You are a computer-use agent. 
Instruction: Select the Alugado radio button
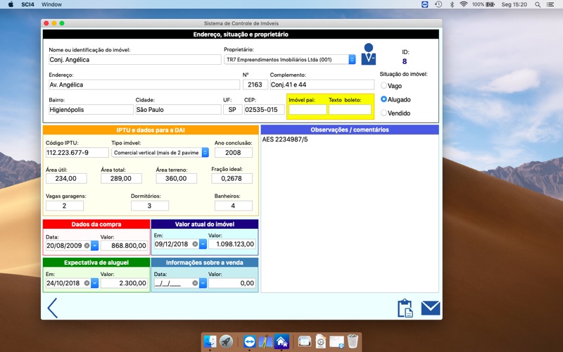point(384,99)
